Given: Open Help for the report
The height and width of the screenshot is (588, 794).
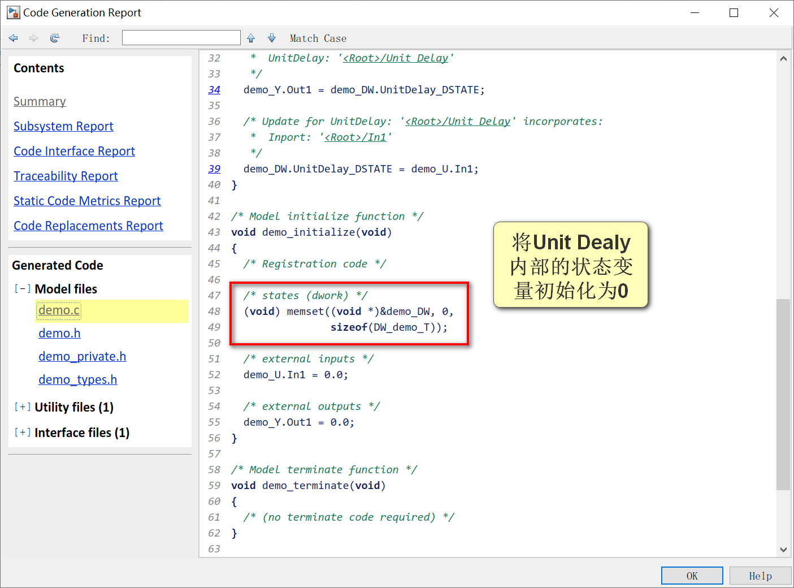Looking at the screenshot, I should pyautogui.click(x=760, y=575).
